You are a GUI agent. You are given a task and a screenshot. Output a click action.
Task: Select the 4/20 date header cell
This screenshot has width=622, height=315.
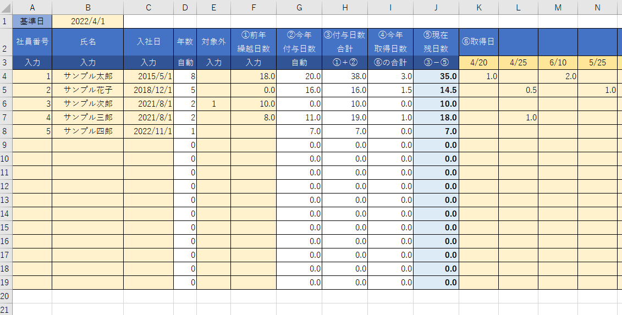(x=478, y=63)
